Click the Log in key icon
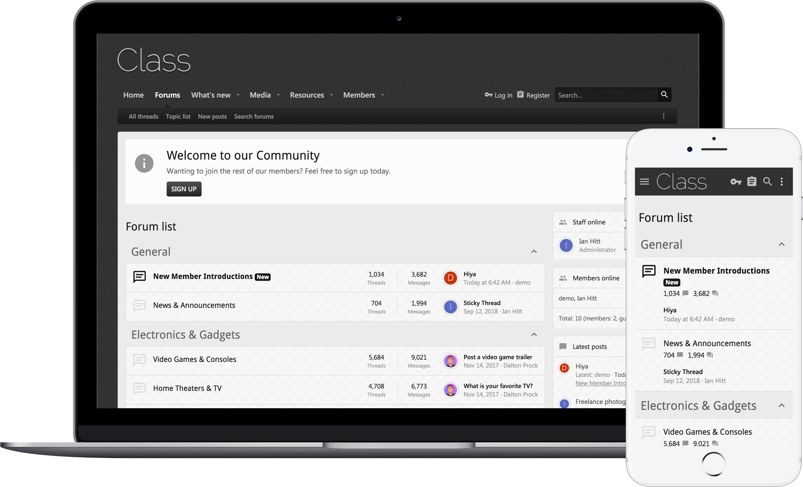The height and width of the screenshot is (487, 803). pos(488,95)
